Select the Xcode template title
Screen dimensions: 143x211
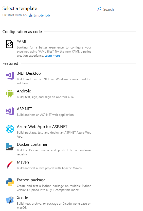tap(23, 198)
